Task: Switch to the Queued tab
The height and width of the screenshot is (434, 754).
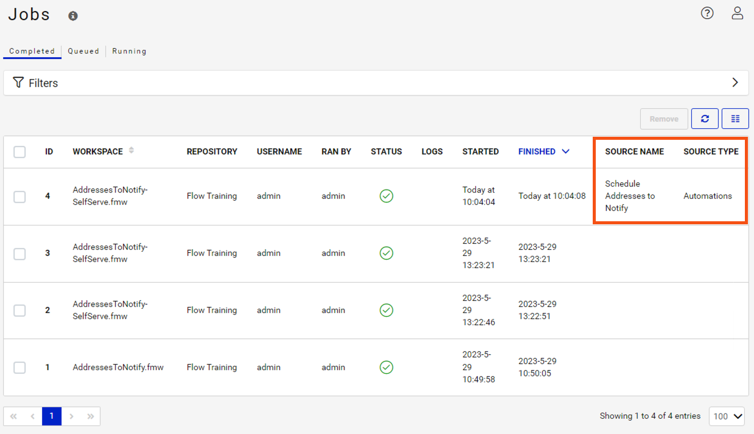Action: 83,51
